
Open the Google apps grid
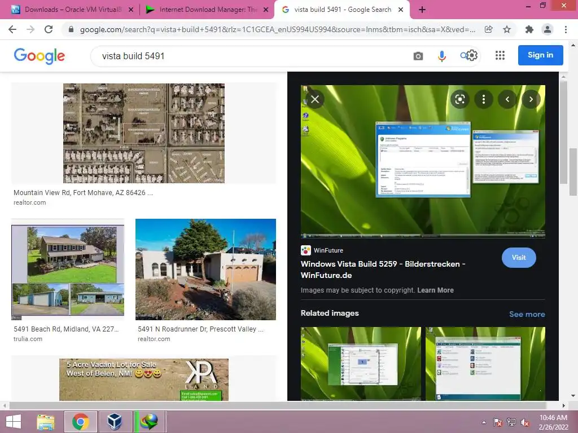pos(500,56)
